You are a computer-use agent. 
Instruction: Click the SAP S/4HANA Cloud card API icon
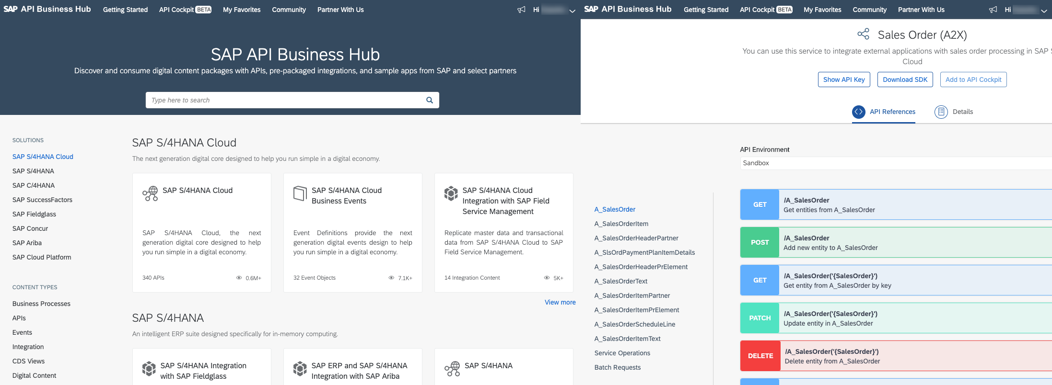[x=150, y=193]
